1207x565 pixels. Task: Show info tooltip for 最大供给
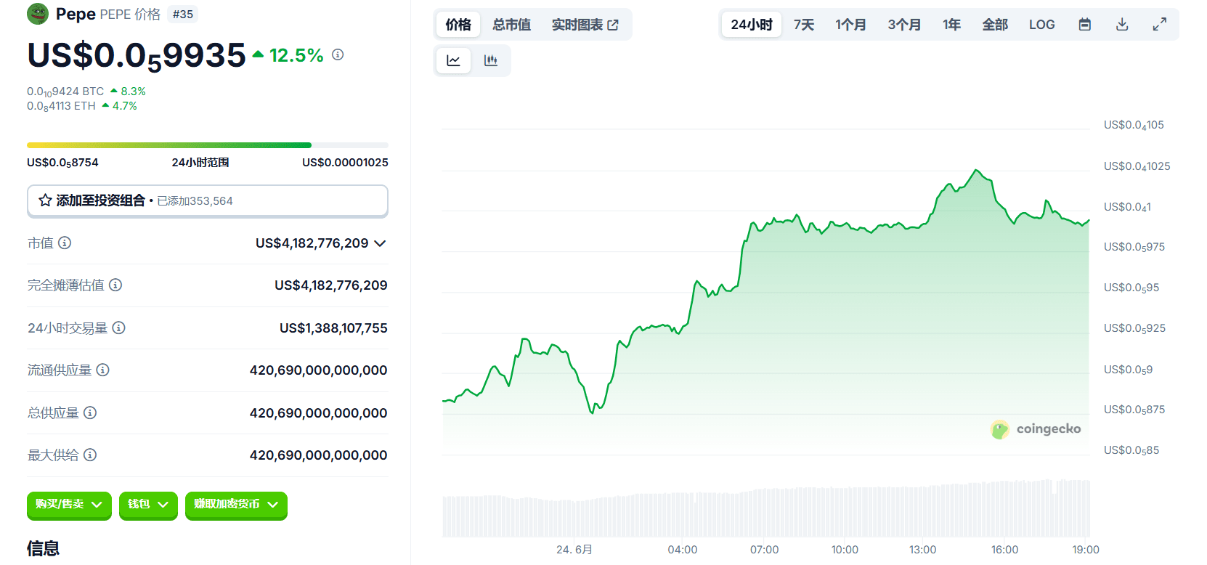coord(90,455)
